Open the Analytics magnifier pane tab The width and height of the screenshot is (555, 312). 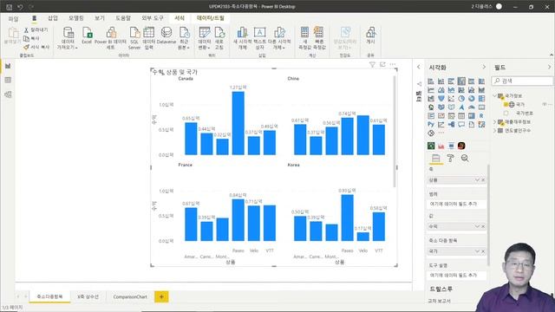pyautogui.click(x=465, y=158)
